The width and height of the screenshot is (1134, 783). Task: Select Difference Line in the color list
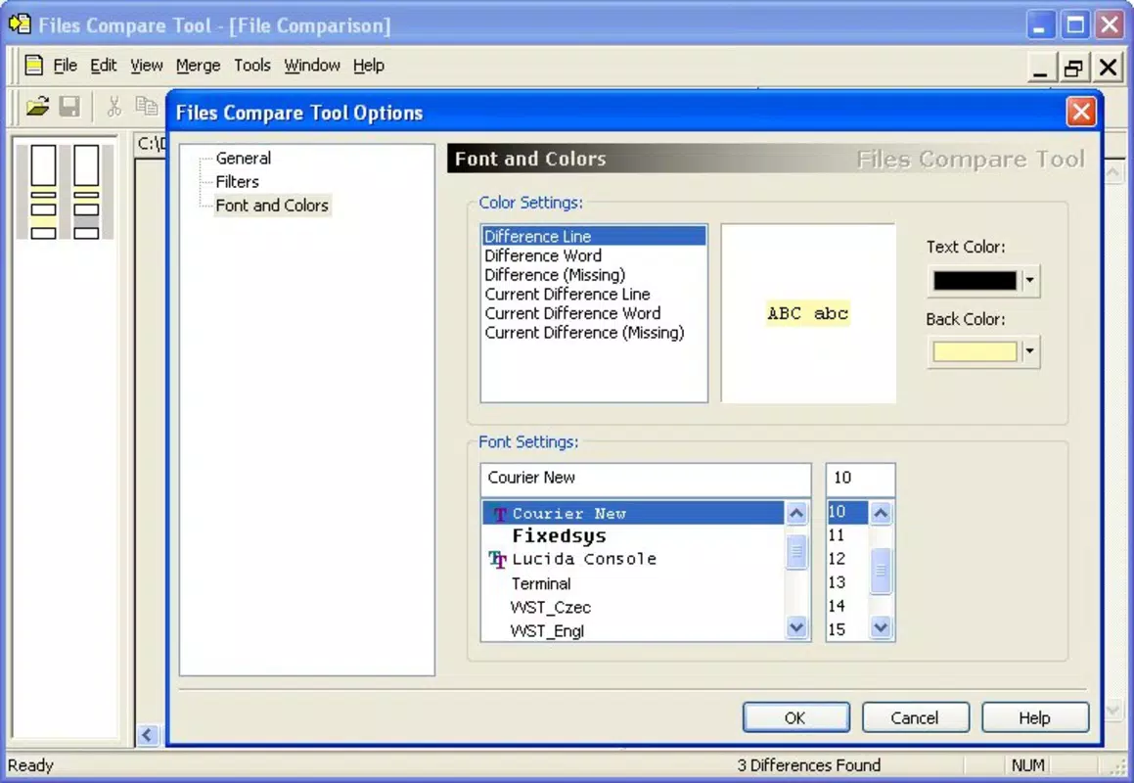593,236
